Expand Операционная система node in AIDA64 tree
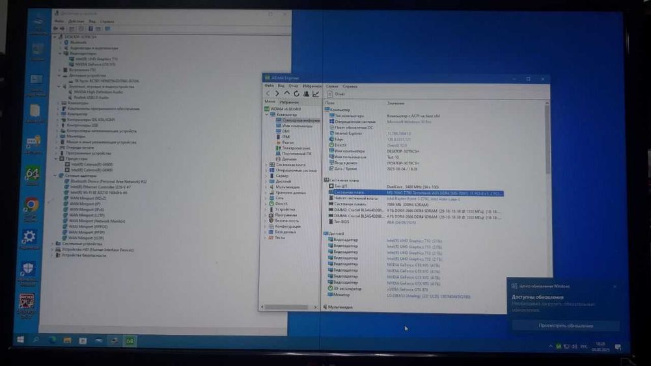Screen dimensions: 651x366 click(266, 170)
